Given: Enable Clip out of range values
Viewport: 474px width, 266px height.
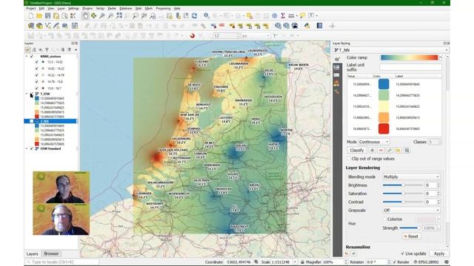Looking at the screenshot, I should (349, 159).
